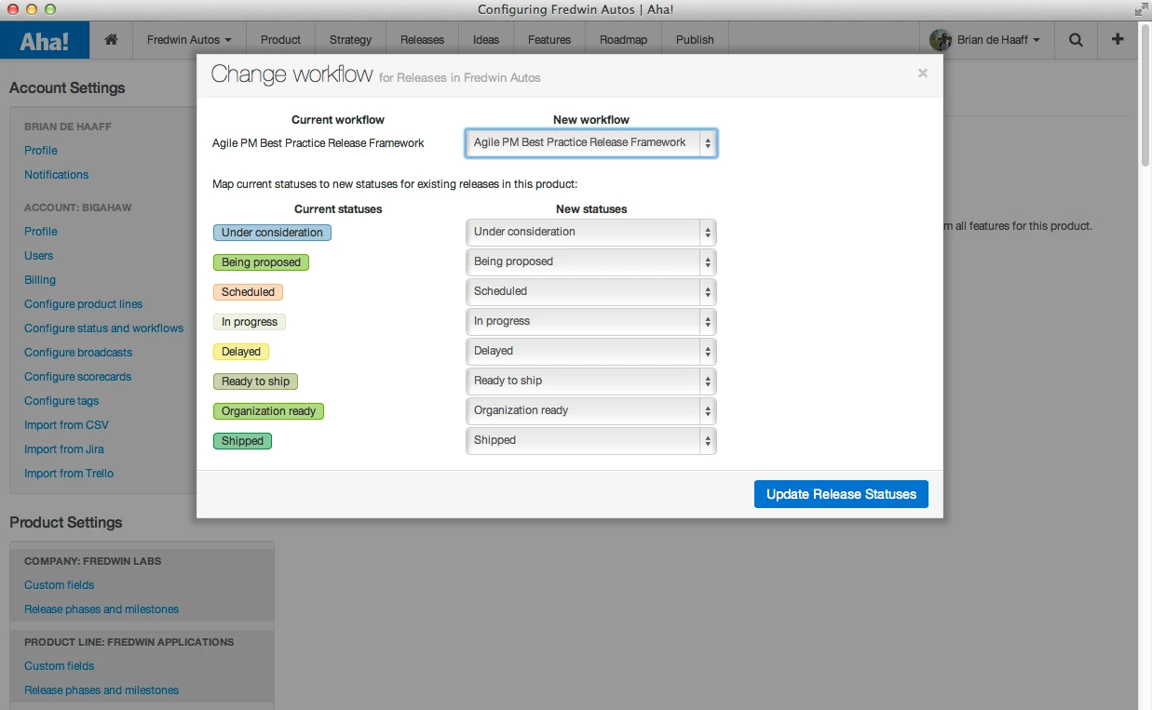Click Brian de Haaff's avatar picture
1152x710 pixels.
click(941, 40)
